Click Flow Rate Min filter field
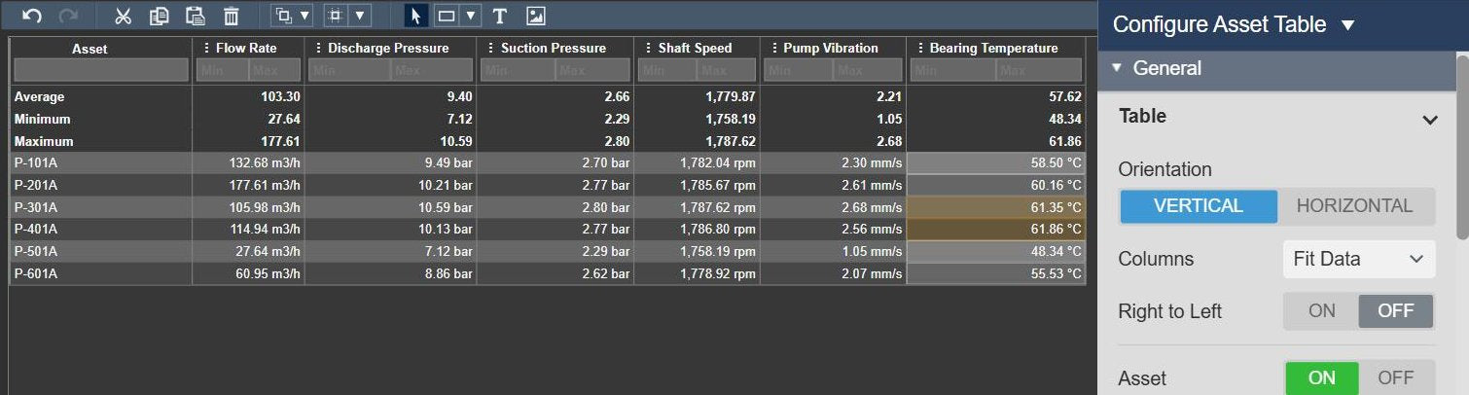 pos(222,70)
